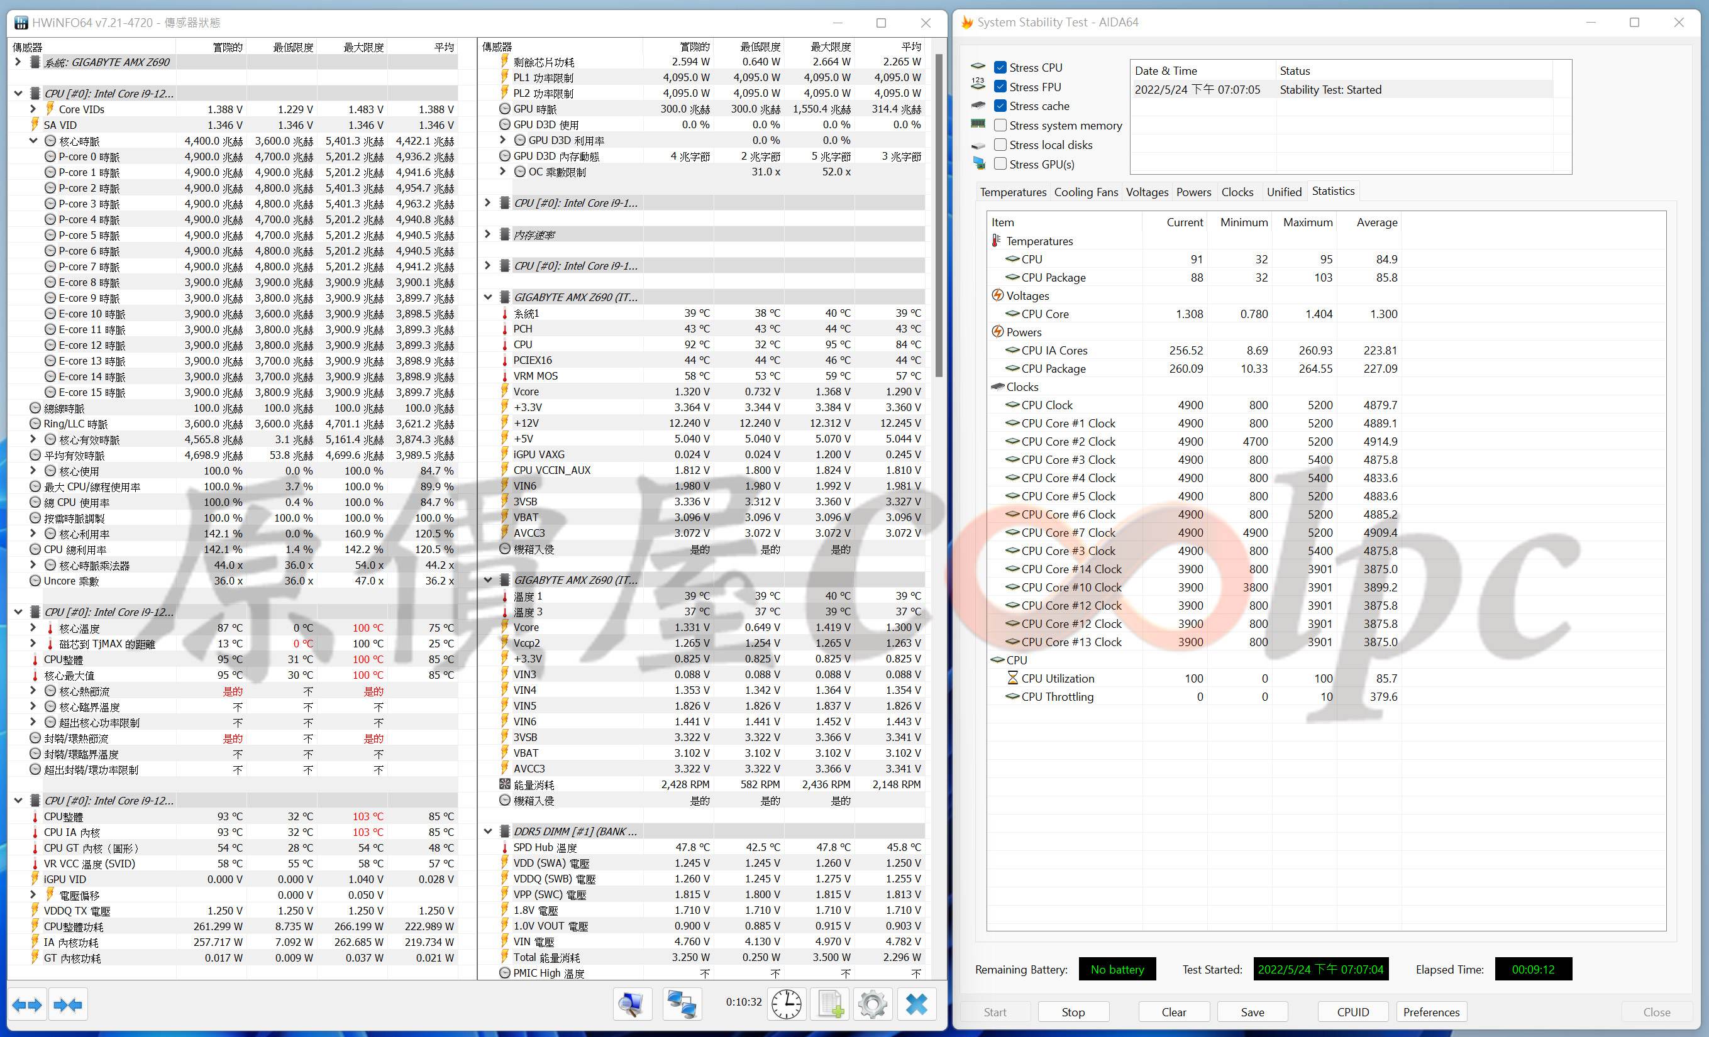Switch to the Temperatures tab

(1013, 192)
